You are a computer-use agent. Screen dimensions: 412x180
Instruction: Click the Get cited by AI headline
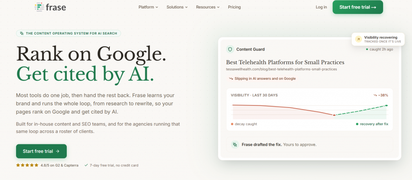click(x=85, y=74)
